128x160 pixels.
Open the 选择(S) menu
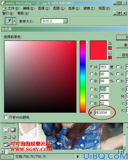coord(74,8)
